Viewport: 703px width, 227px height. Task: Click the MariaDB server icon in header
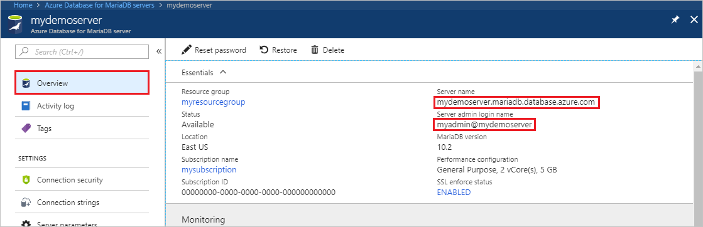point(15,24)
